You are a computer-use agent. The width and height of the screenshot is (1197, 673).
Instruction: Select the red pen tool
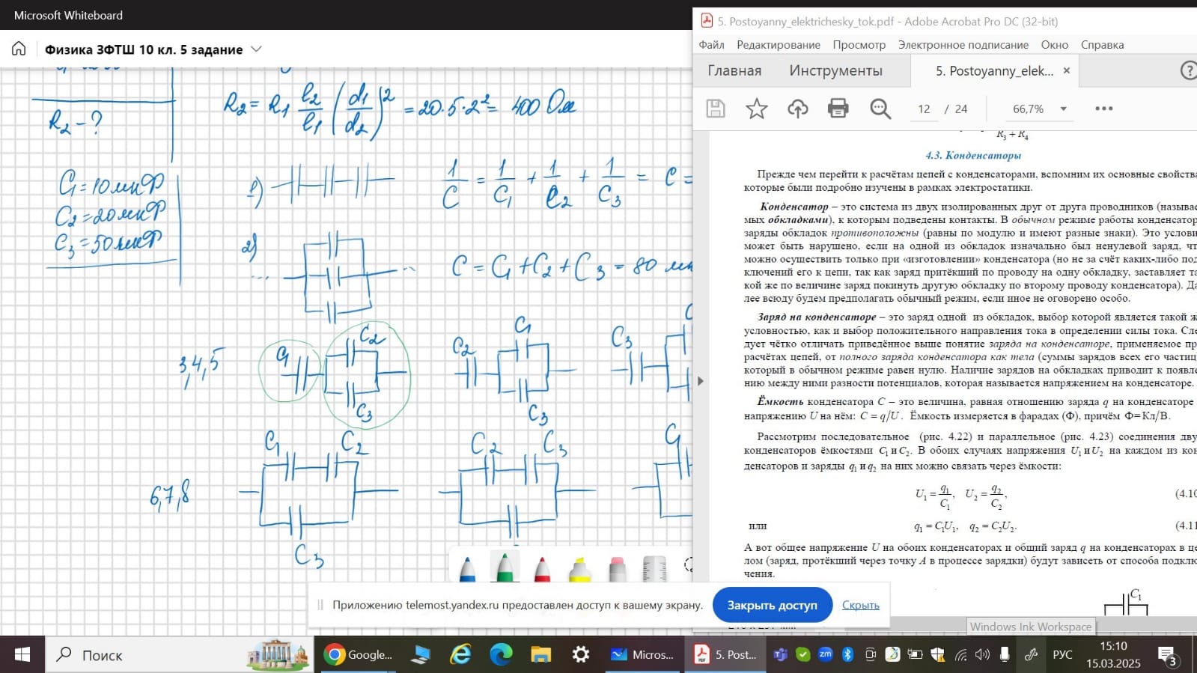point(543,569)
